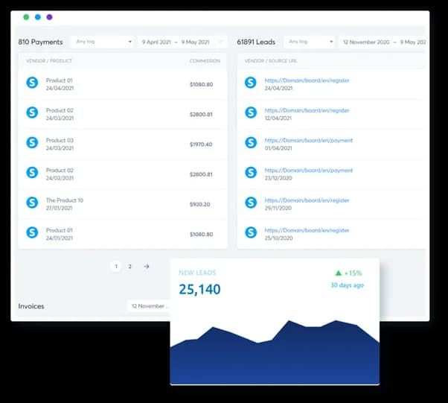Open register link dated 29/11/2020
Image resolution: width=448 pixels, height=403 pixels.
coord(307,200)
